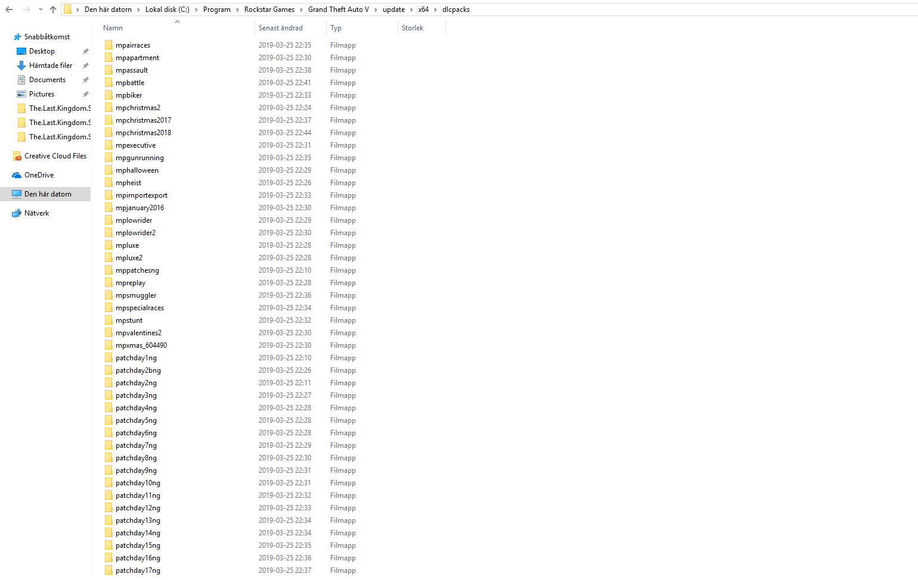Select the Den här datorn computer icon in sidebar

tap(17, 194)
